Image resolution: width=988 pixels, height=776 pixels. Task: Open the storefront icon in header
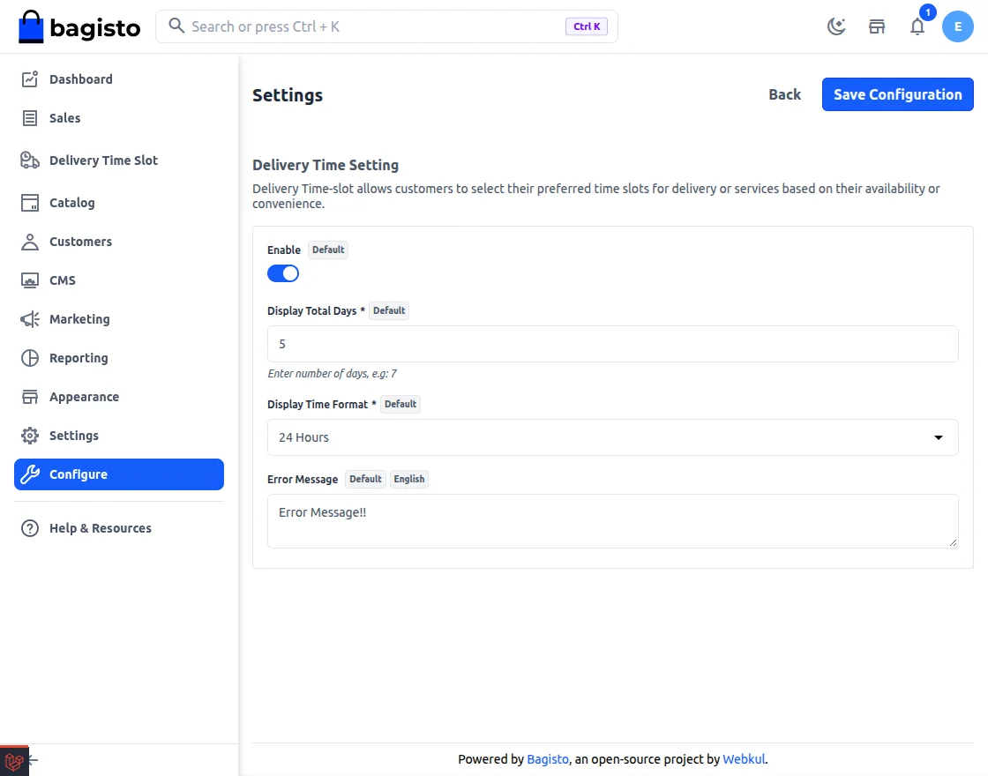(x=877, y=26)
